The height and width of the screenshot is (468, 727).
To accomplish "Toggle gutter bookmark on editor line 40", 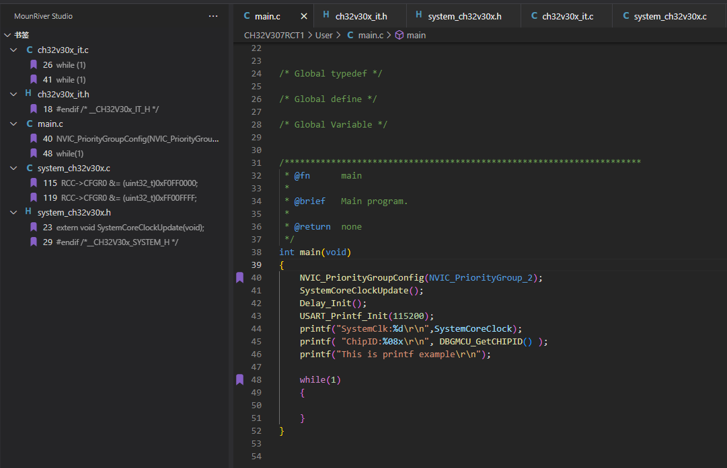I will [x=239, y=278].
